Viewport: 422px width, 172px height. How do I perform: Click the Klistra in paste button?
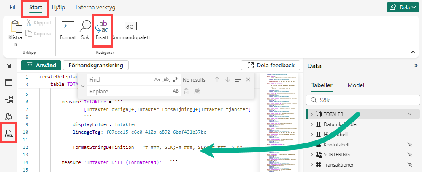point(15,34)
